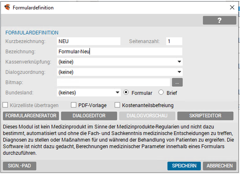Image resolution: width=240 pixels, height=174 pixels.
Task: Browse for bitmap file with ellipsis button
Action: (x=177, y=83)
